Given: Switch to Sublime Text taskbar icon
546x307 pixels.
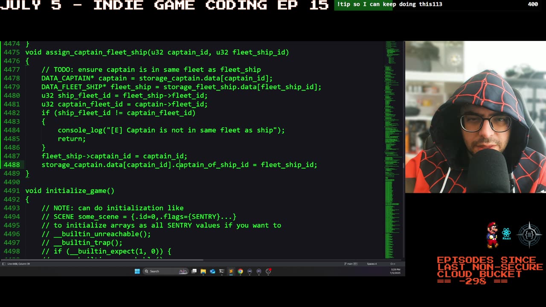Looking at the screenshot, I should pos(231,271).
